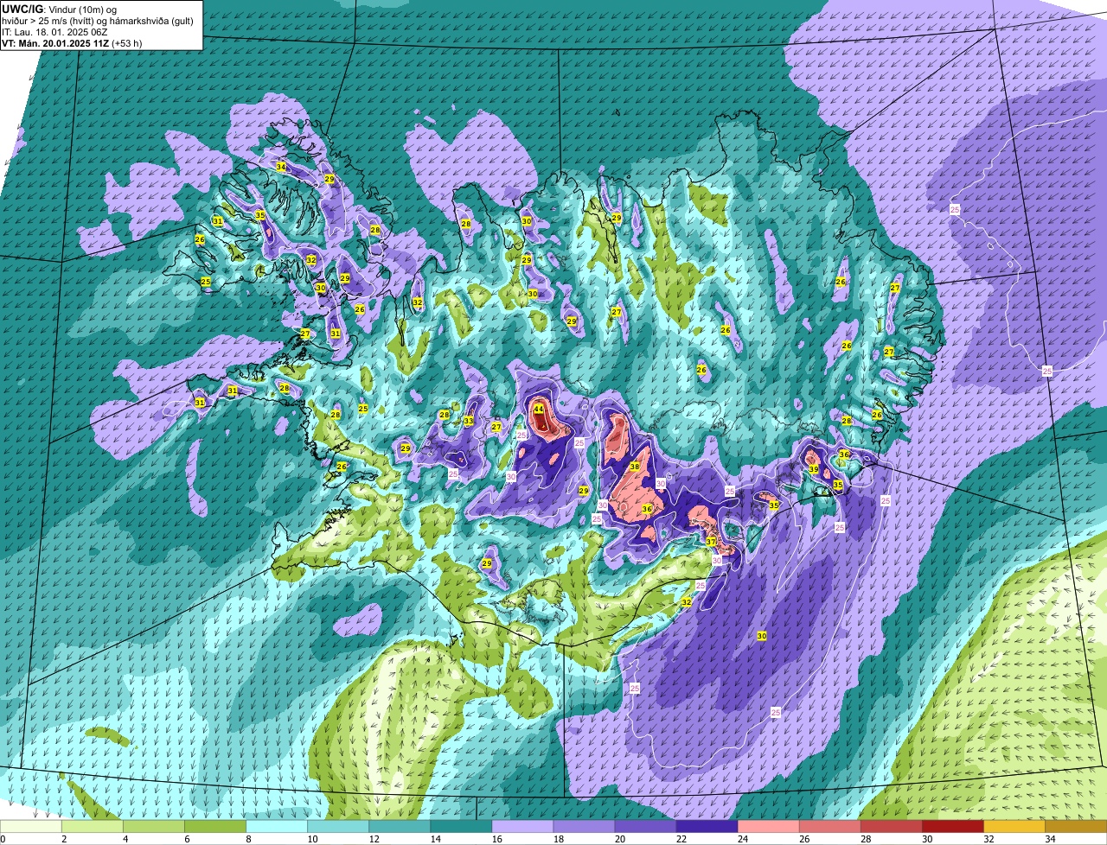This screenshot has height=845, width=1107.
Task: Select the teal 12–14 legend swatch
Action: (x=400, y=827)
